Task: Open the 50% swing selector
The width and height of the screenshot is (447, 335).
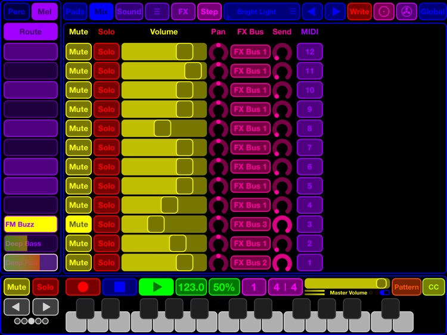Action: (224, 287)
